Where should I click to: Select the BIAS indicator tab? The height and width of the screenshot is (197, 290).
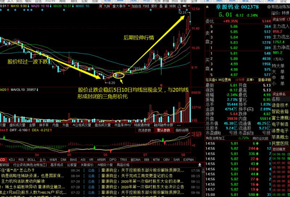point(73,159)
